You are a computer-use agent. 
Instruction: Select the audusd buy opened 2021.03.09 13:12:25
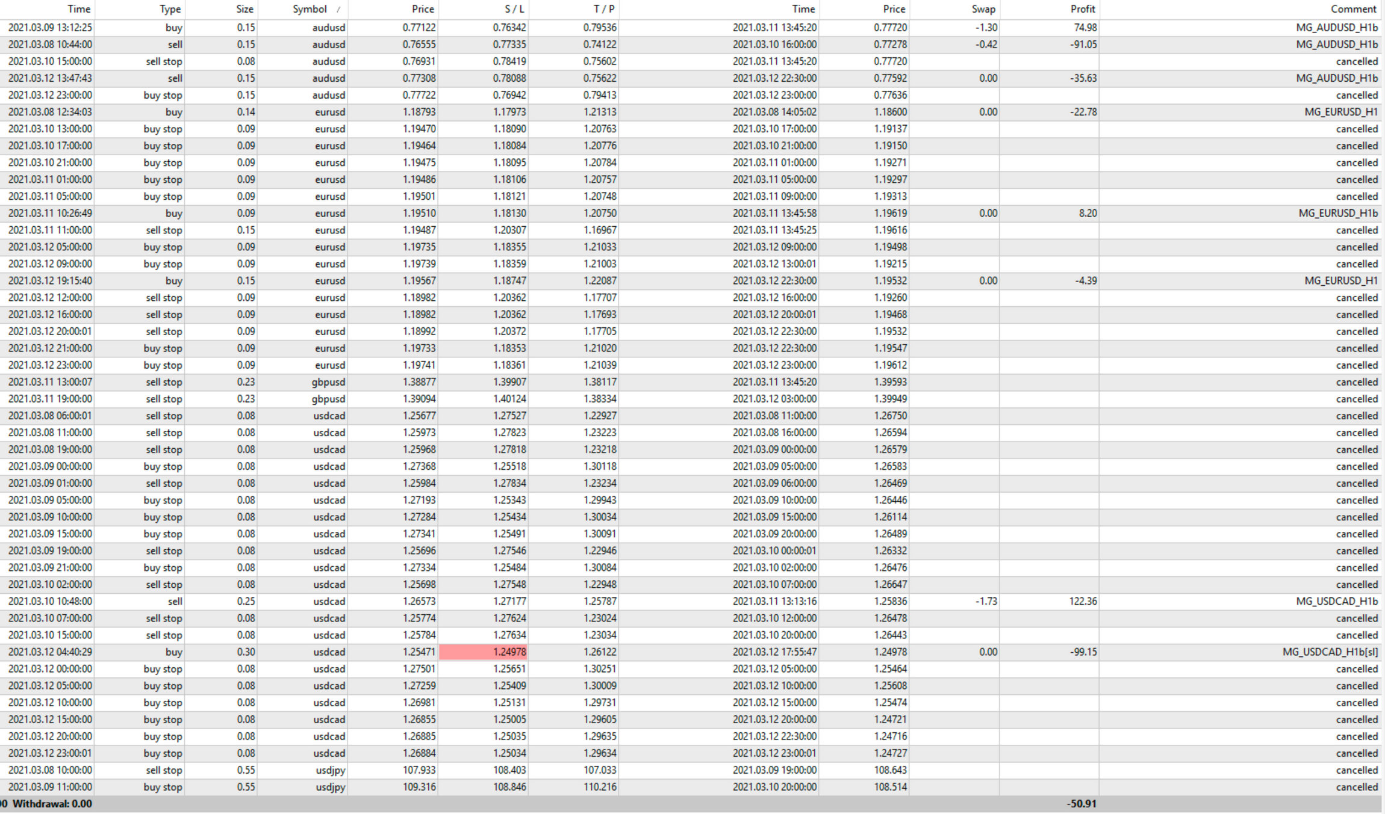coord(50,28)
